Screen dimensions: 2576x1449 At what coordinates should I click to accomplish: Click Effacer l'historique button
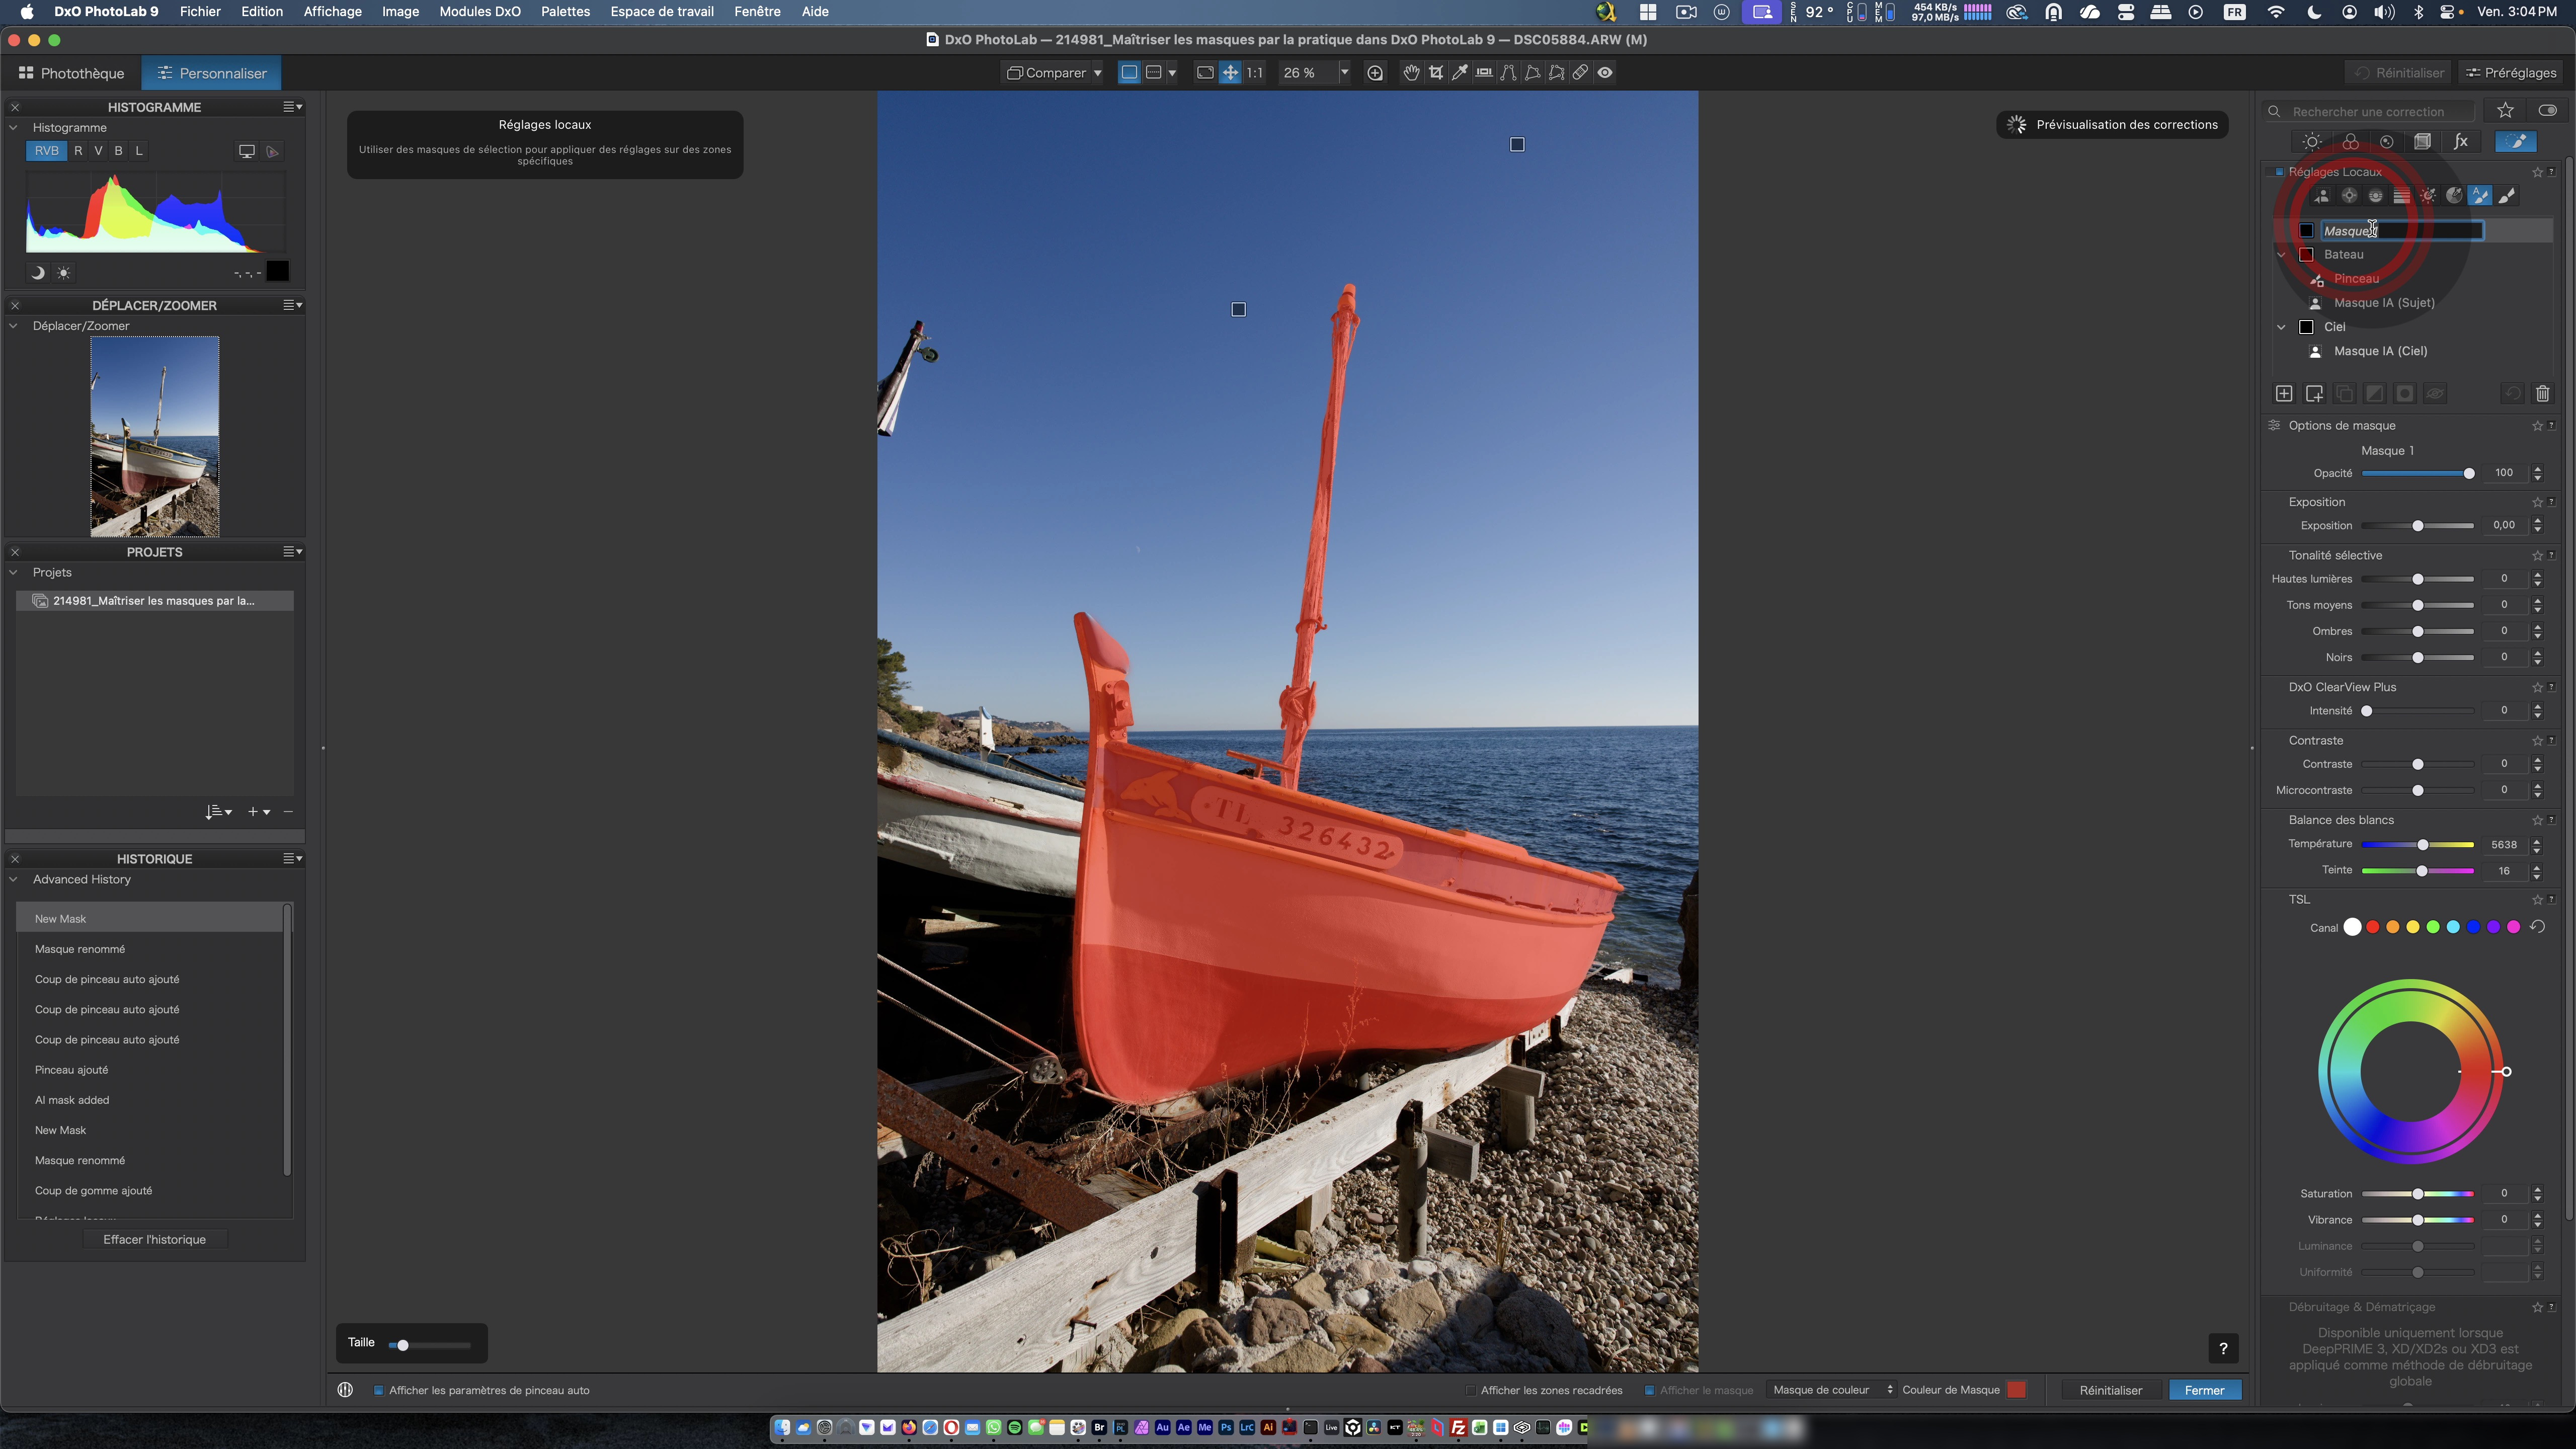pyautogui.click(x=154, y=1239)
